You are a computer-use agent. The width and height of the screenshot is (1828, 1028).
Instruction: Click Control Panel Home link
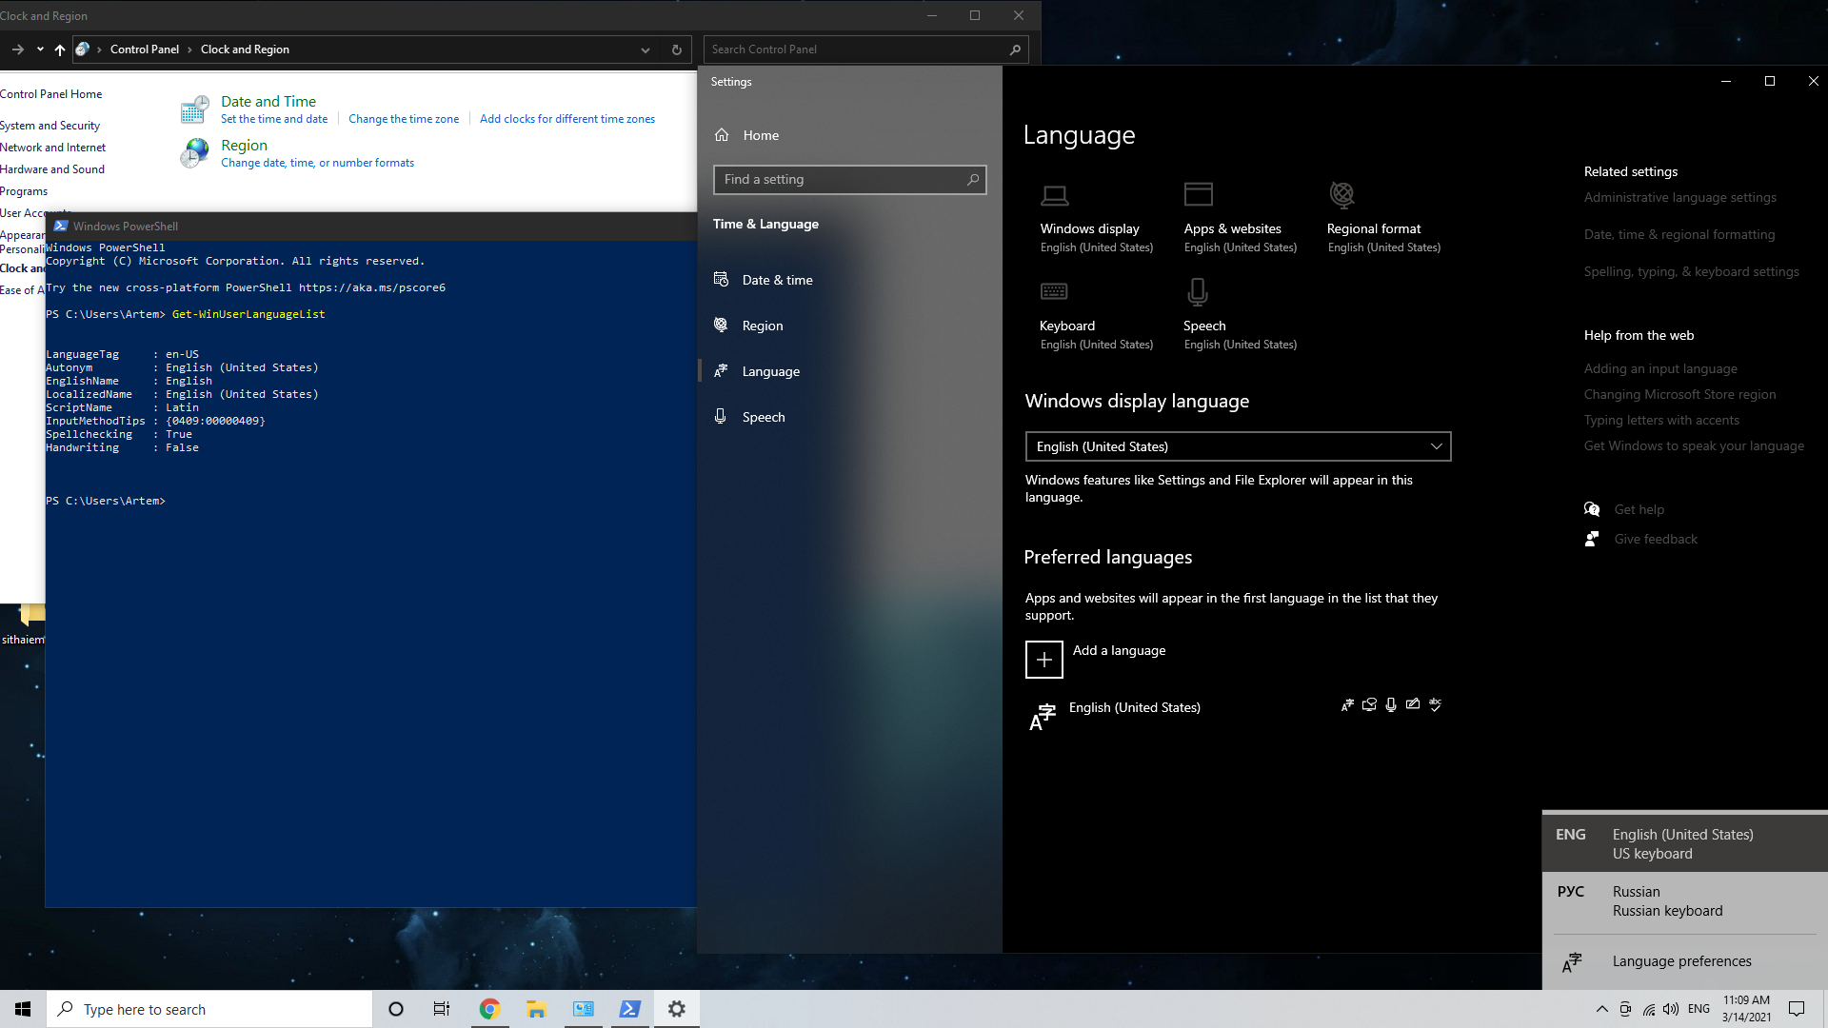[51, 94]
